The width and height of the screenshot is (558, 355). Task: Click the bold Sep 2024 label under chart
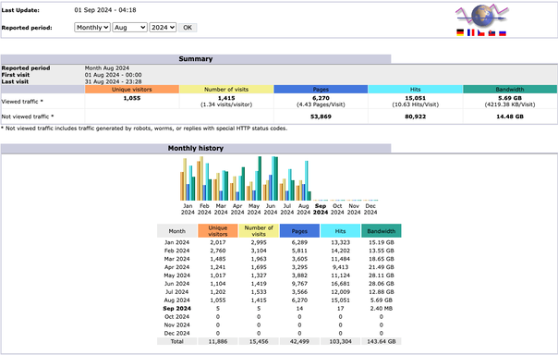[x=321, y=209]
